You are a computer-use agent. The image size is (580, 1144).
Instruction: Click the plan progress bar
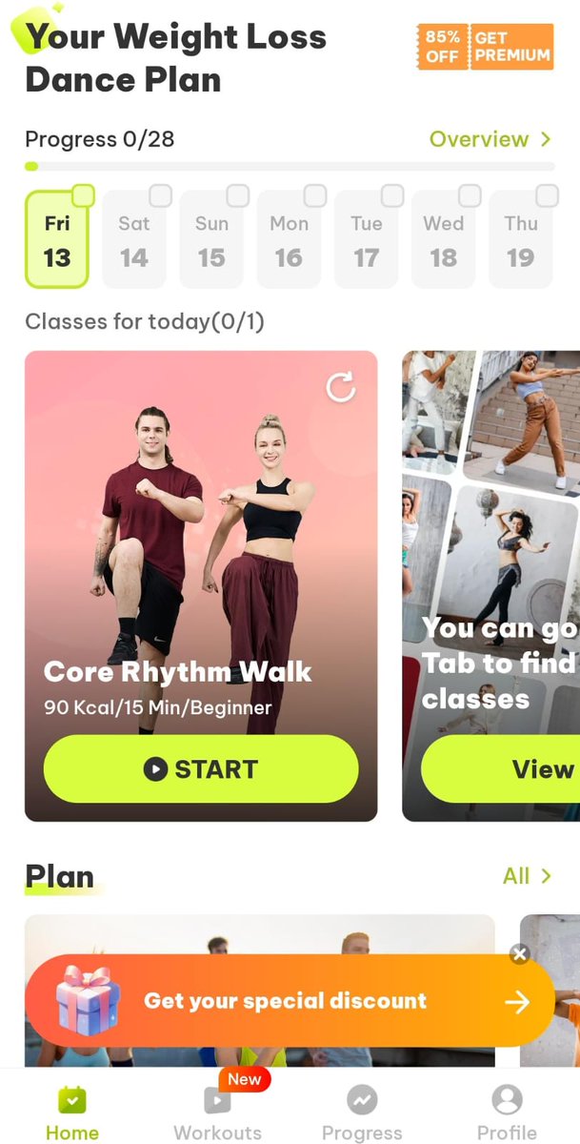(x=290, y=166)
